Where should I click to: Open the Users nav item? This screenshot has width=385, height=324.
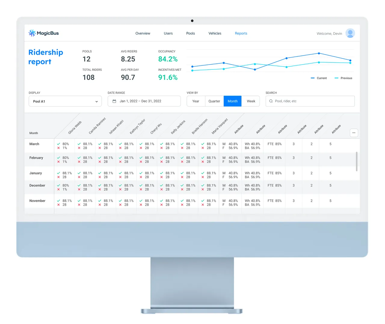(168, 33)
